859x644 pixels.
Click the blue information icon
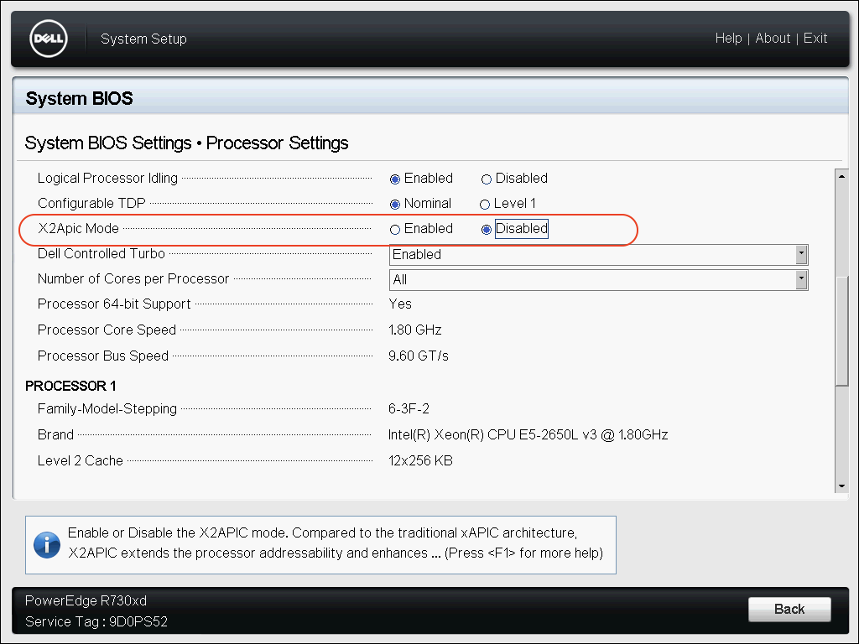(x=47, y=545)
